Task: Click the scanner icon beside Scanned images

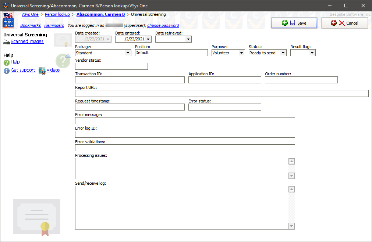Action: click(7, 42)
